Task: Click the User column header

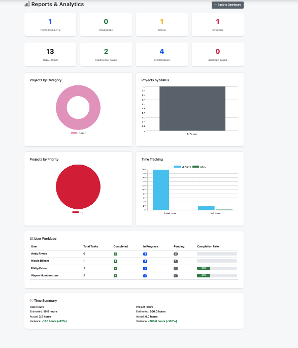Action: pos(34,246)
